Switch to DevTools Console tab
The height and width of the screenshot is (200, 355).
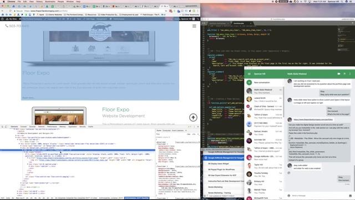23,127
